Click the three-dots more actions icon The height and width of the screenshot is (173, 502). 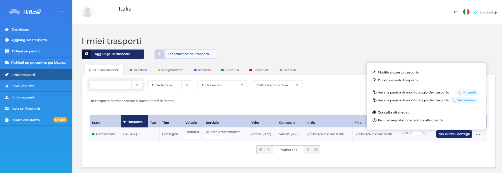[x=478, y=134]
